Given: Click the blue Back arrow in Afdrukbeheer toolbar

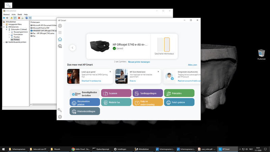Looking at the screenshot, I should click(x=4, y=18).
